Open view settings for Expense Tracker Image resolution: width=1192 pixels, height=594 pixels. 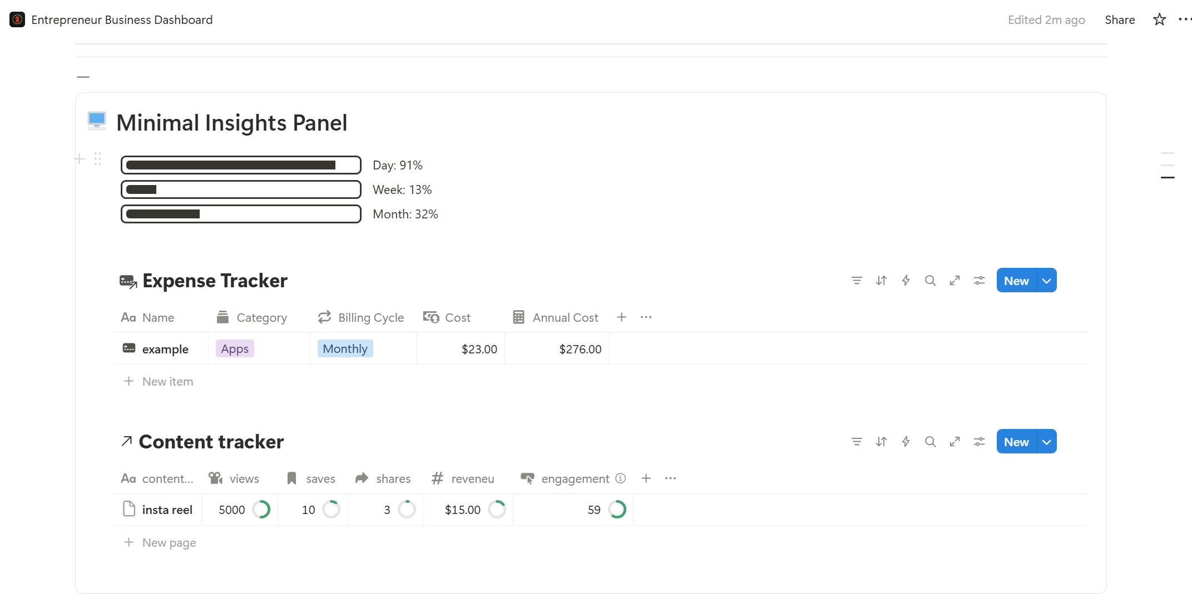tap(979, 280)
